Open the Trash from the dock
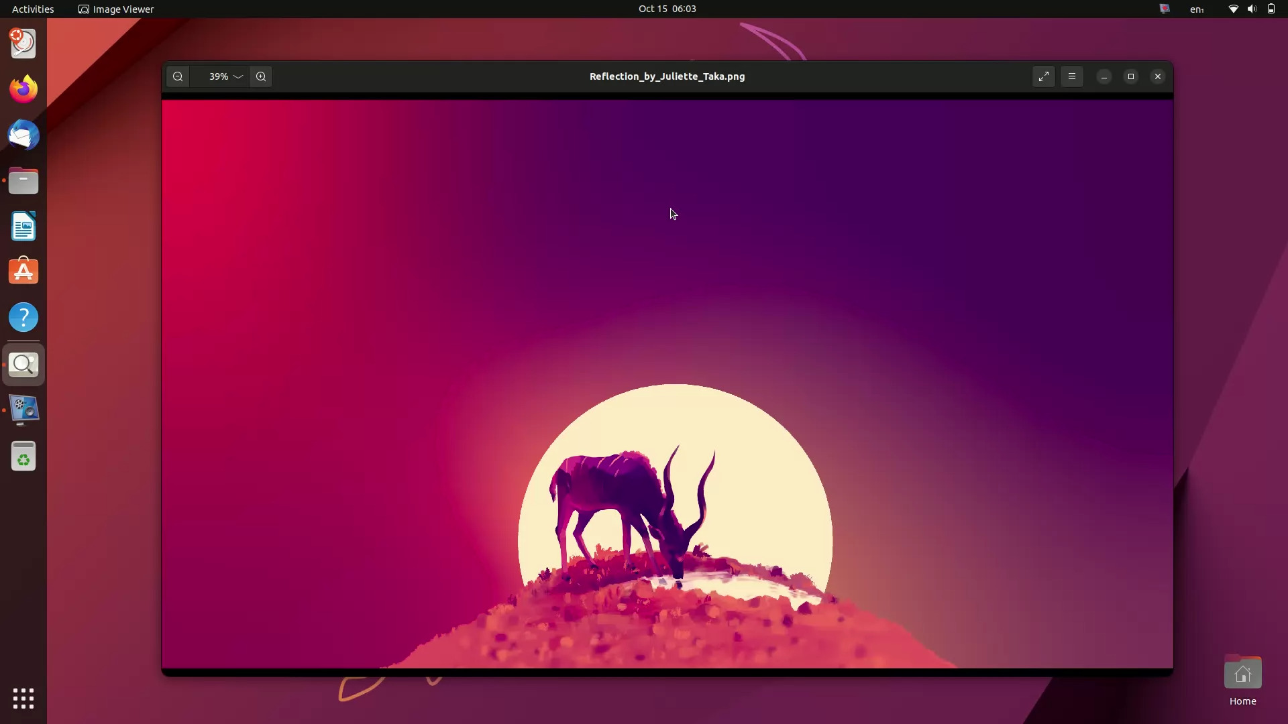The height and width of the screenshot is (724, 1288). coord(23,456)
